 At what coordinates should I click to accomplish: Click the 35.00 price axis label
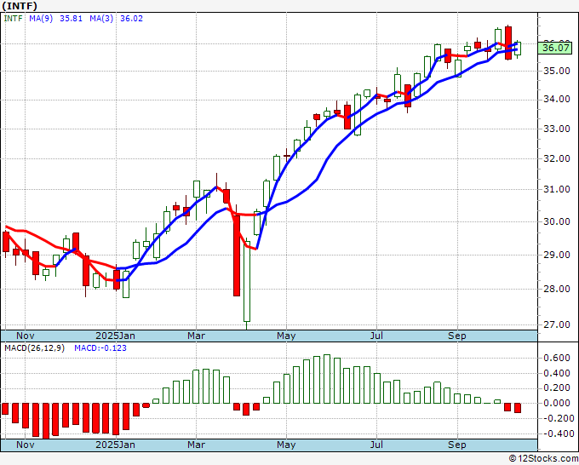tap(557, 71)
